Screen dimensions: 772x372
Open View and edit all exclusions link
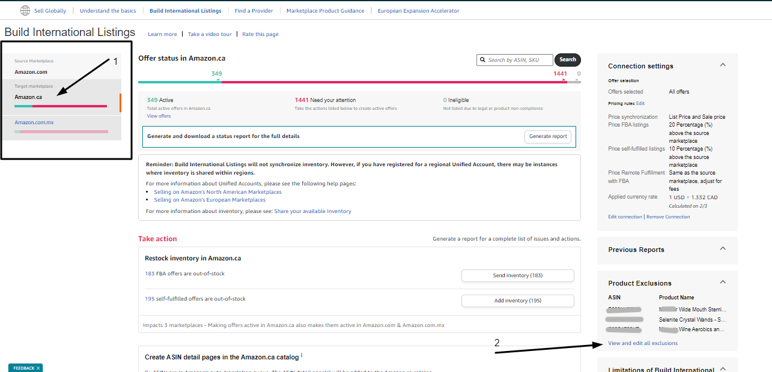click(x=643, y=343)
